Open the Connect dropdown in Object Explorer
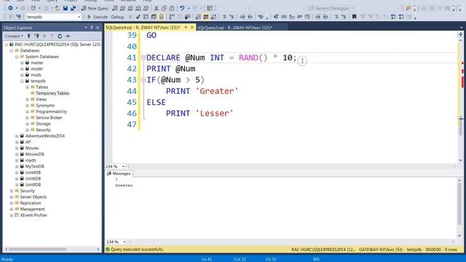Viewport: 466px width, 262px height. click(x=14, y=36)
